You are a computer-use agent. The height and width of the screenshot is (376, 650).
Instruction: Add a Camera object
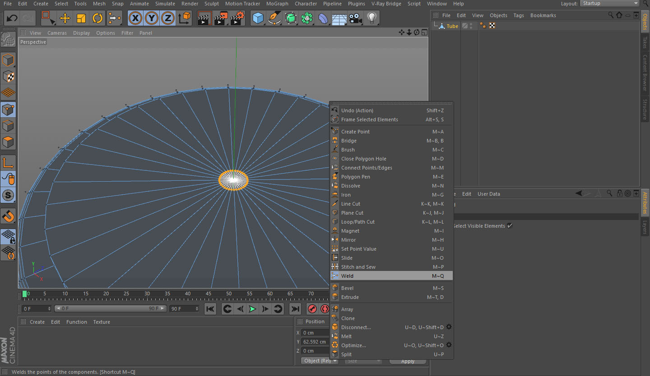pyautogui.click(x=355, y=18)
